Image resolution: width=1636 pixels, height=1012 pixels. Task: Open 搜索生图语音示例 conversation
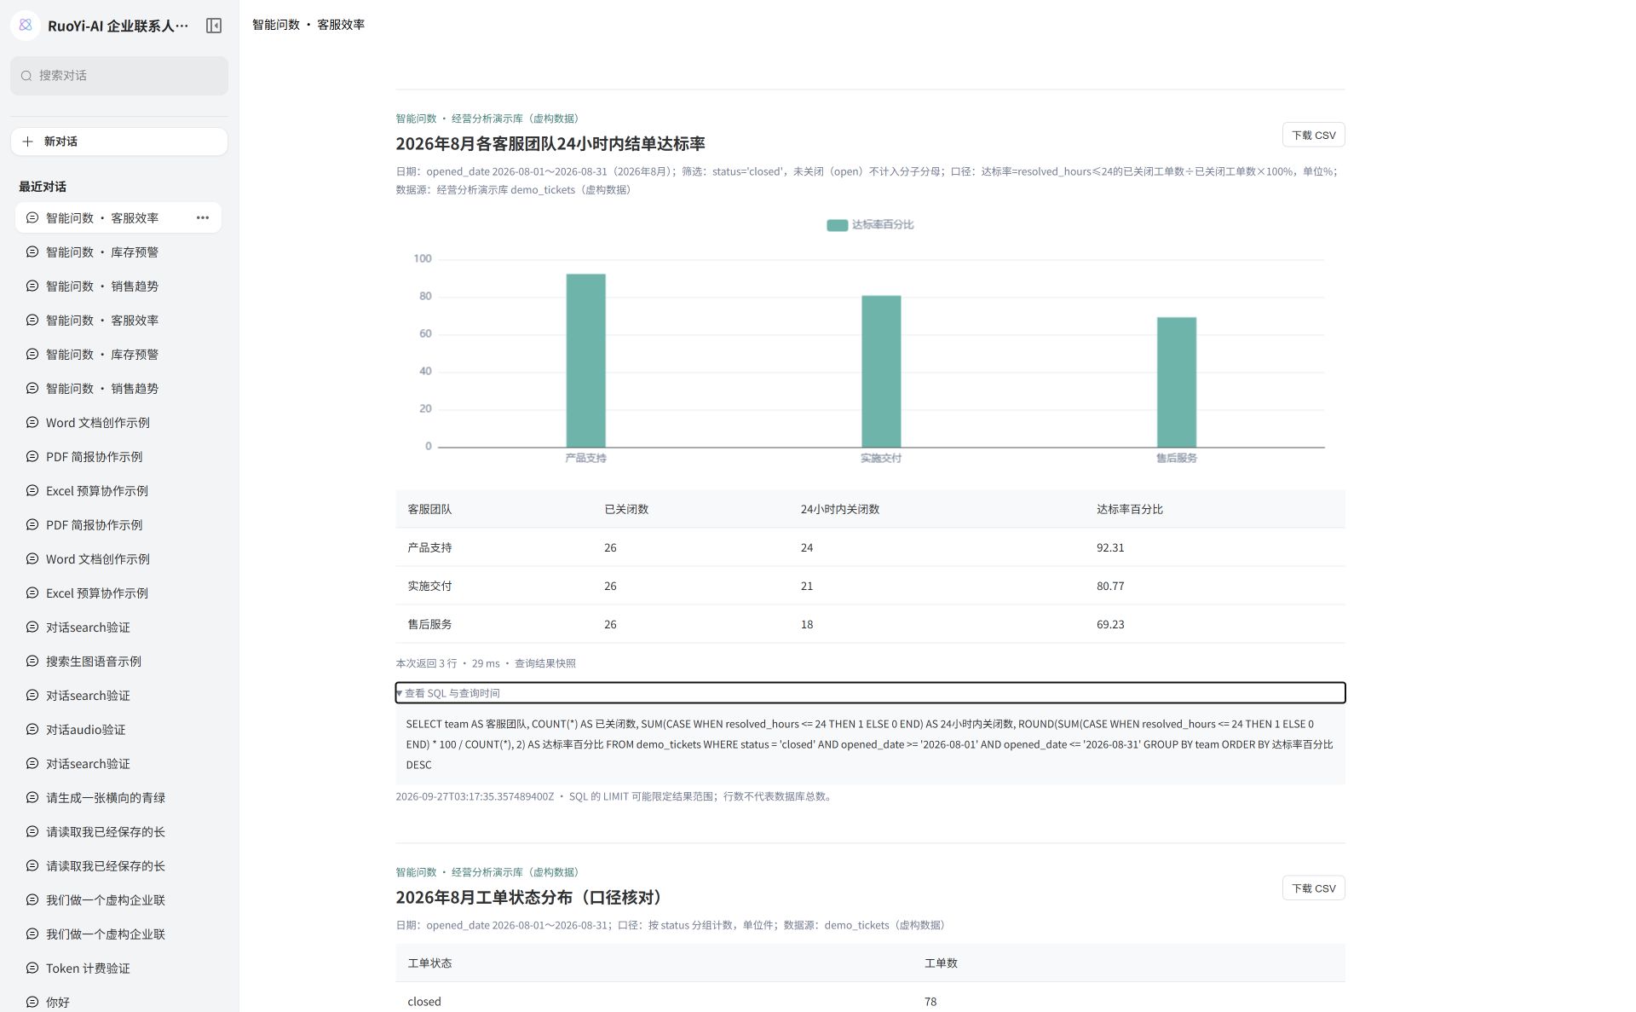tap(118, 662)
